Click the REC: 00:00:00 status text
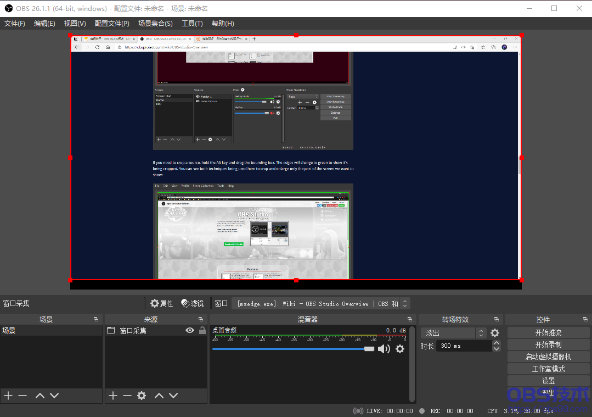This screenshot has width=592, height=417. (x=452, y=411)
